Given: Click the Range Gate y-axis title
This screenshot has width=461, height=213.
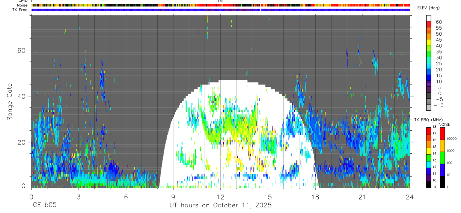Looking at the screenshot, I should (x=10, y=102).
